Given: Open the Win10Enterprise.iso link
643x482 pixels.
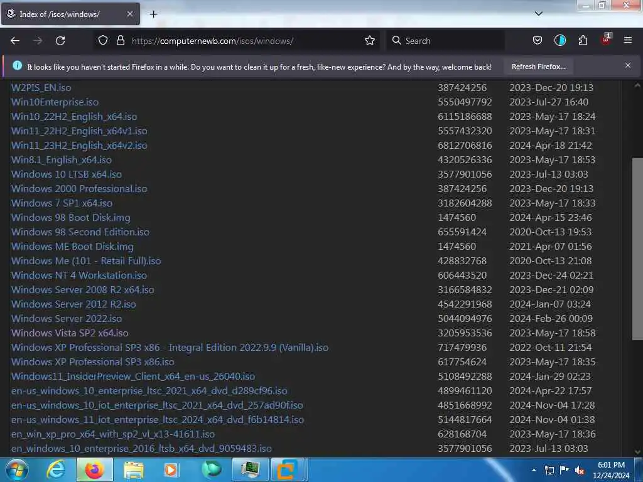Looking at the screenshot, I should pyautogui.click(x=55, y=102).
